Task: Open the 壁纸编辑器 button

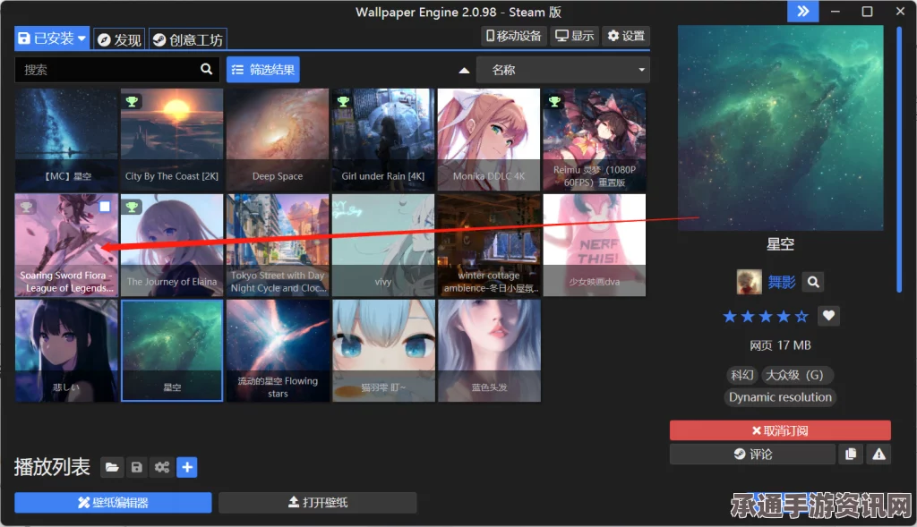Action: [x=113, y=503]
